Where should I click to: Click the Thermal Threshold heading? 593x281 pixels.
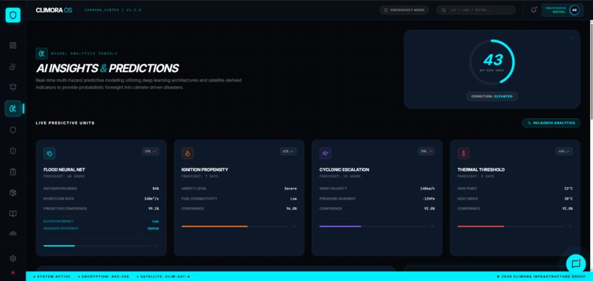tap(480, 169)
